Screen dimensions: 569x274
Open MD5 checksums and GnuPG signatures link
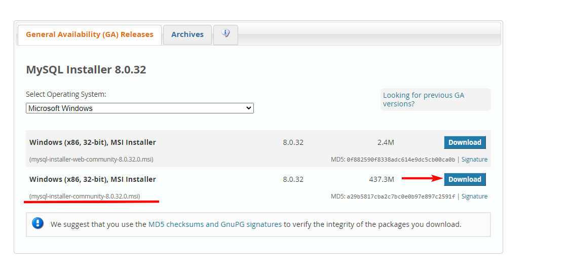coord(215,224)
